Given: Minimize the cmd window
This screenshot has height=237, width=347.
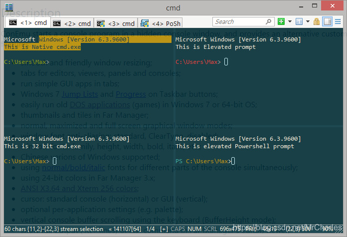Looking at the screenshot, I should tap(301, 6).
